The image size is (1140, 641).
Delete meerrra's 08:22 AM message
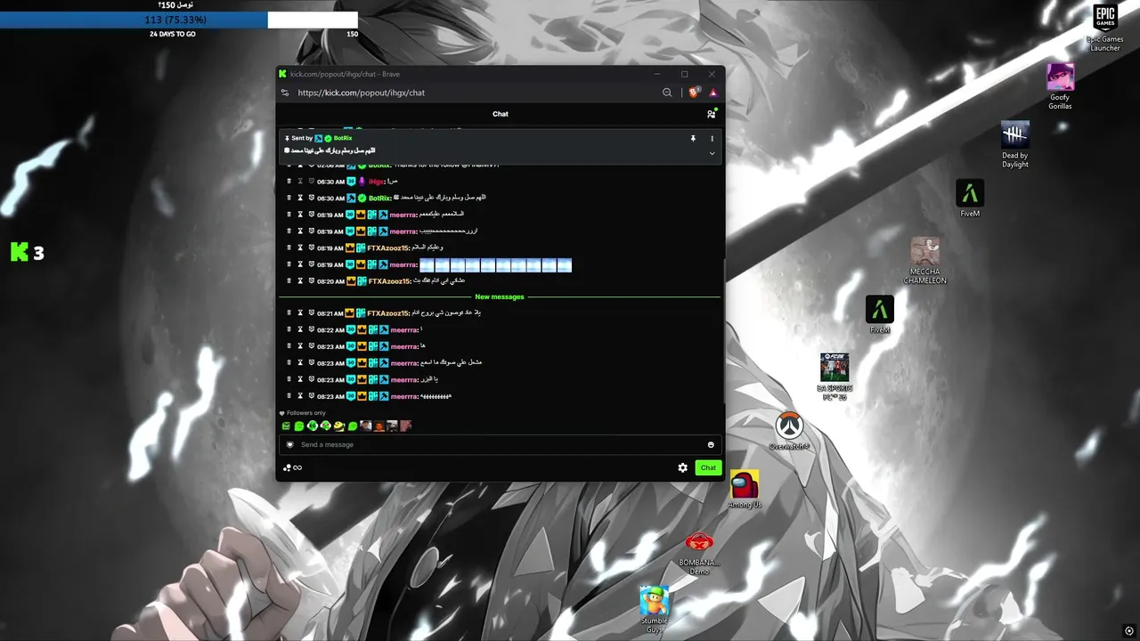pyautogui.click(x=289, y=329)
